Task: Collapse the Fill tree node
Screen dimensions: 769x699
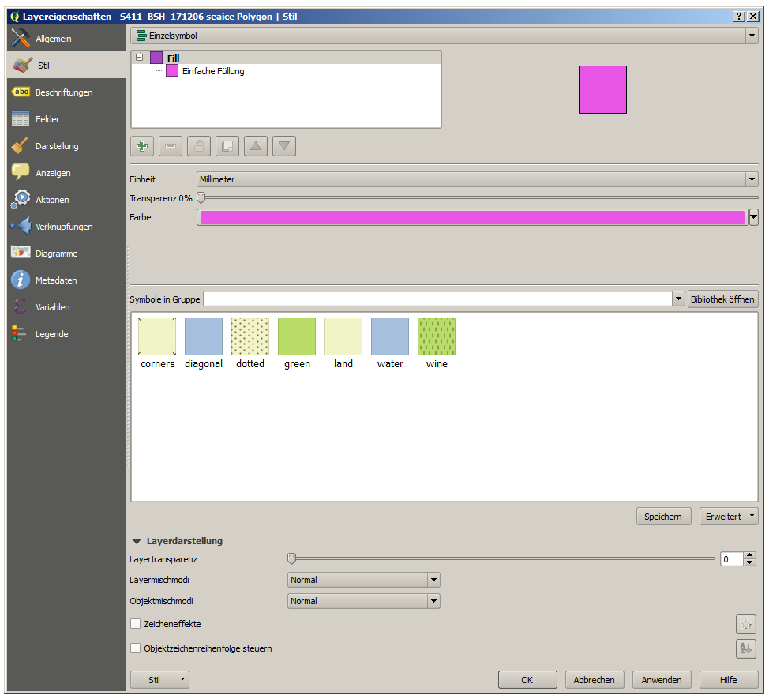Action: (140, 58)
